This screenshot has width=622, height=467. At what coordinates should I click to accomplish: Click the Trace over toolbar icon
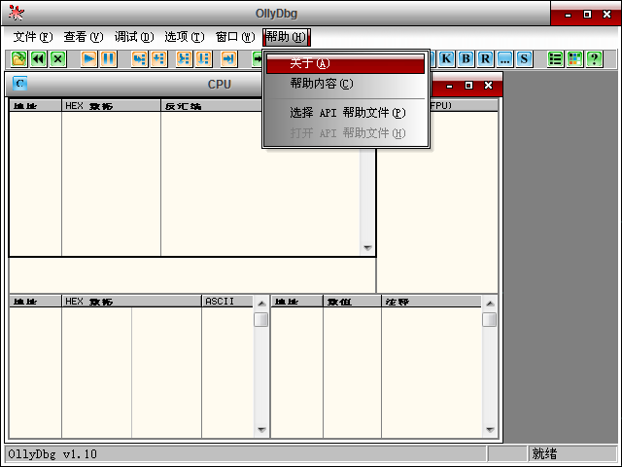(203, 59)
